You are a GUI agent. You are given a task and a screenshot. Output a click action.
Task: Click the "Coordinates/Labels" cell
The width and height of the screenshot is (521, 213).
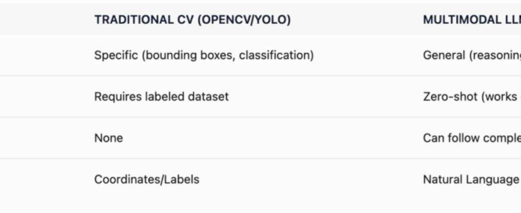click(x=146, y=179)
